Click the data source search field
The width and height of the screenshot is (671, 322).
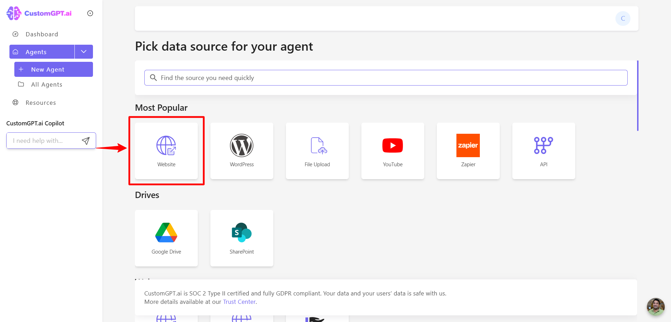click(x=386, y=78)
